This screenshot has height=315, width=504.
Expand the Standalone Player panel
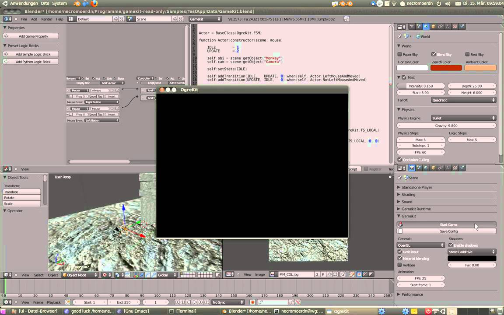tap(416, 187)
